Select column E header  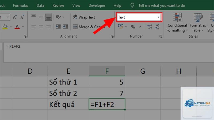coord(68,71)
